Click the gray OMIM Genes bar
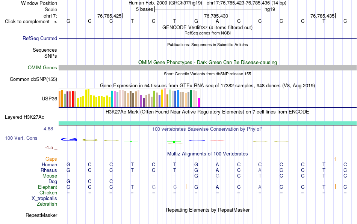Screen dimensions: 357x224 [x=208, y=68]
